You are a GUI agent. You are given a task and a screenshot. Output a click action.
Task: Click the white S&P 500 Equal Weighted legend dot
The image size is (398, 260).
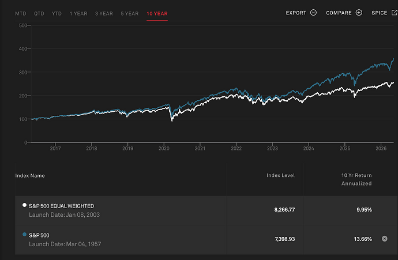click(x=24, y=205)
